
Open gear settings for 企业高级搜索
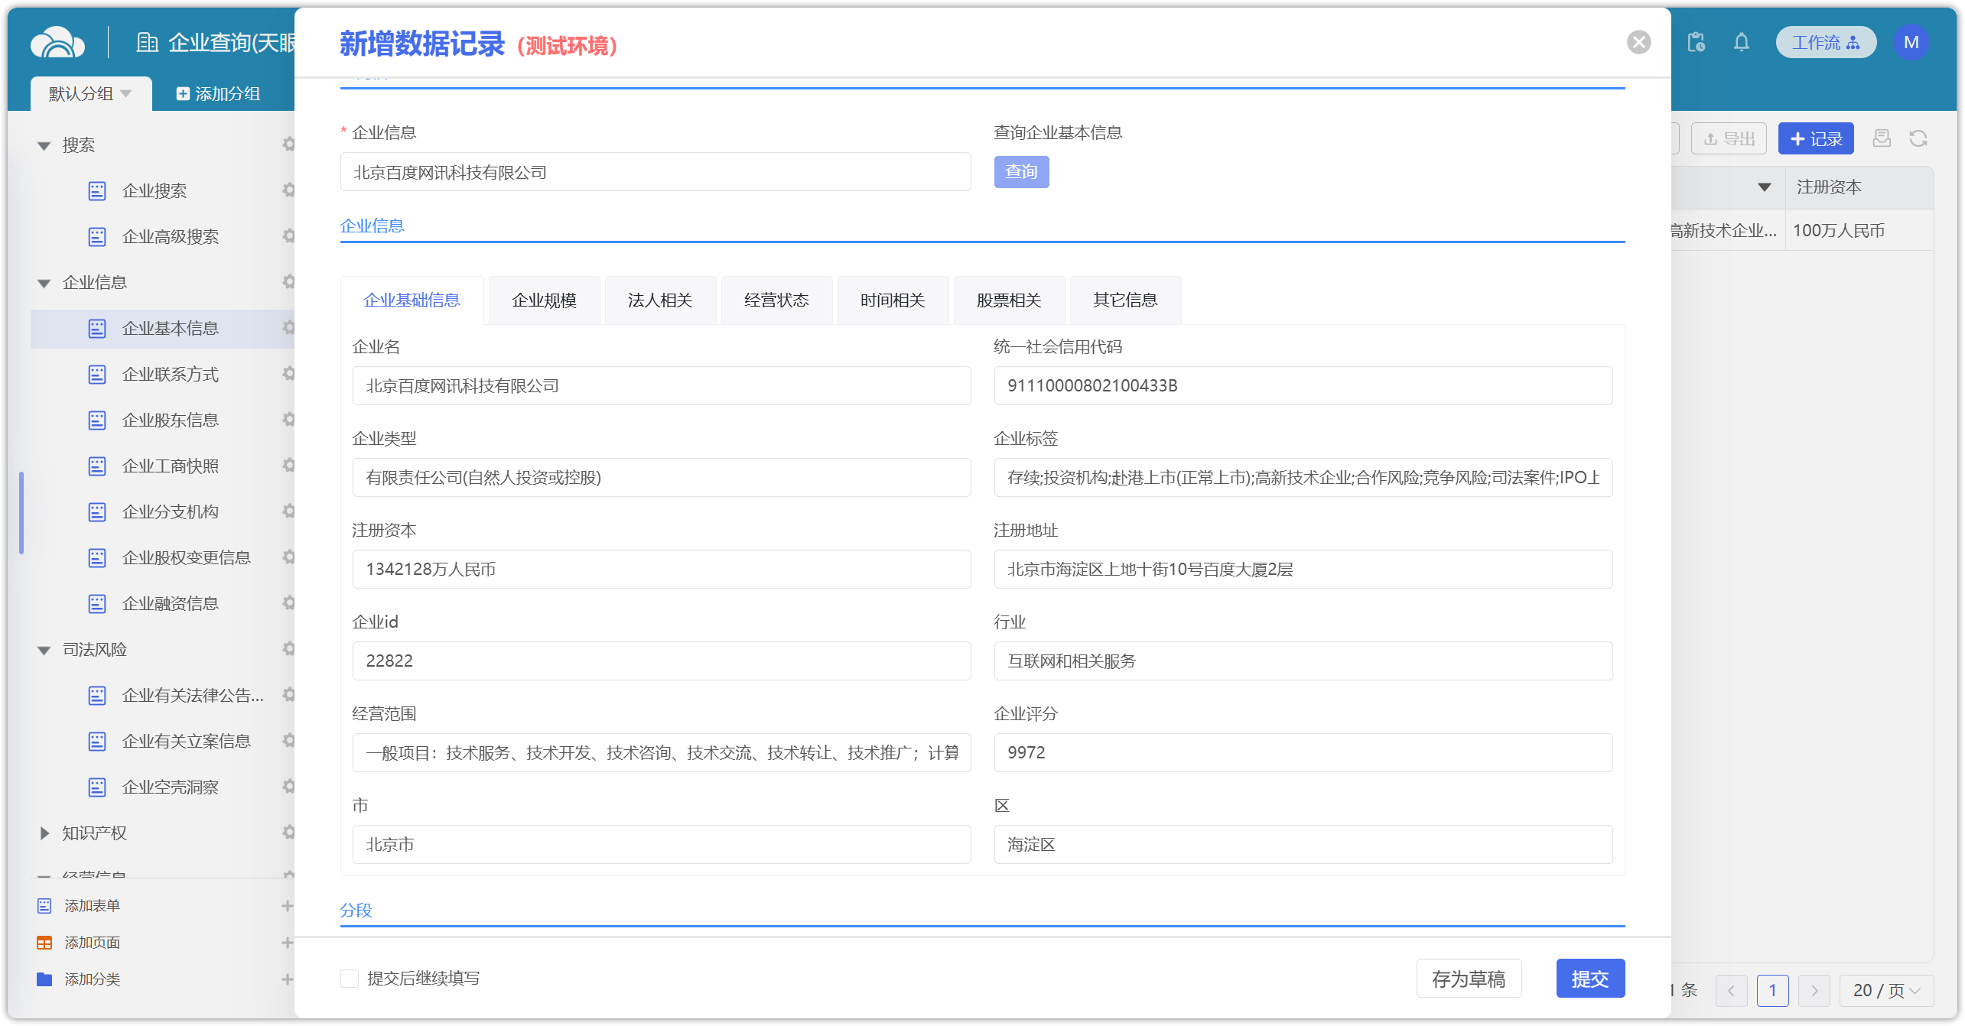[x=288, y=235]
